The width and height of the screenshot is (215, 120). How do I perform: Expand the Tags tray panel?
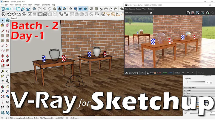199,93
